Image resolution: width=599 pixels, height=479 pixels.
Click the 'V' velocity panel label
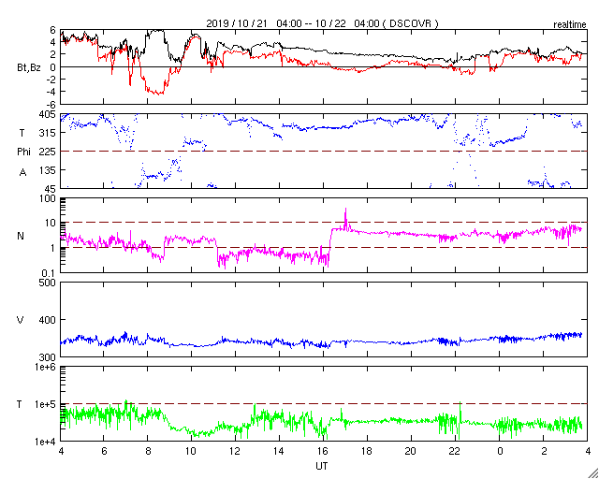pos(21,320)
